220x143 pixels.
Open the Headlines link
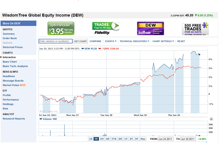(9, 76)
